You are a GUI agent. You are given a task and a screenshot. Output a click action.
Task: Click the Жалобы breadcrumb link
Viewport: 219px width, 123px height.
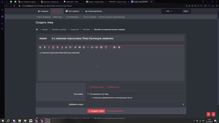(x=87, y=30)
